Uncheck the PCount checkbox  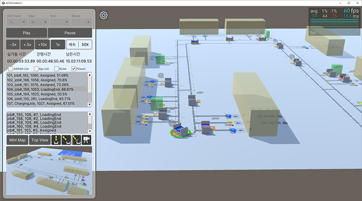74,69
